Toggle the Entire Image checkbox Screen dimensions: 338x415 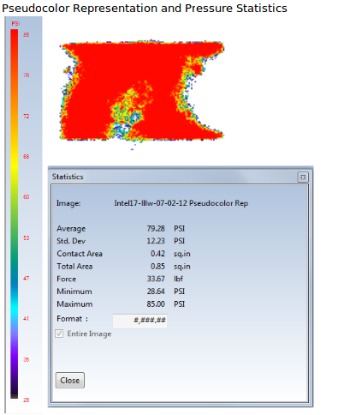click(x=59, y=334)
